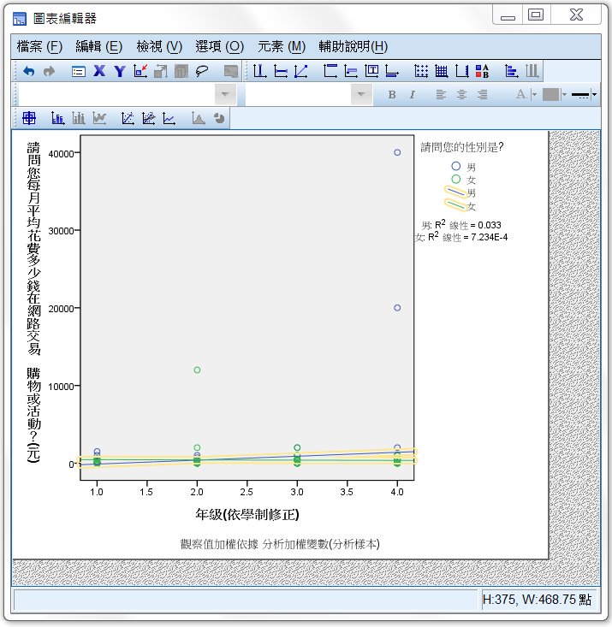Viewport: 612px width, 627px height.
Task: Open the 元素 (M) menu
Action: pyautogui.click(x=281, y=46)
